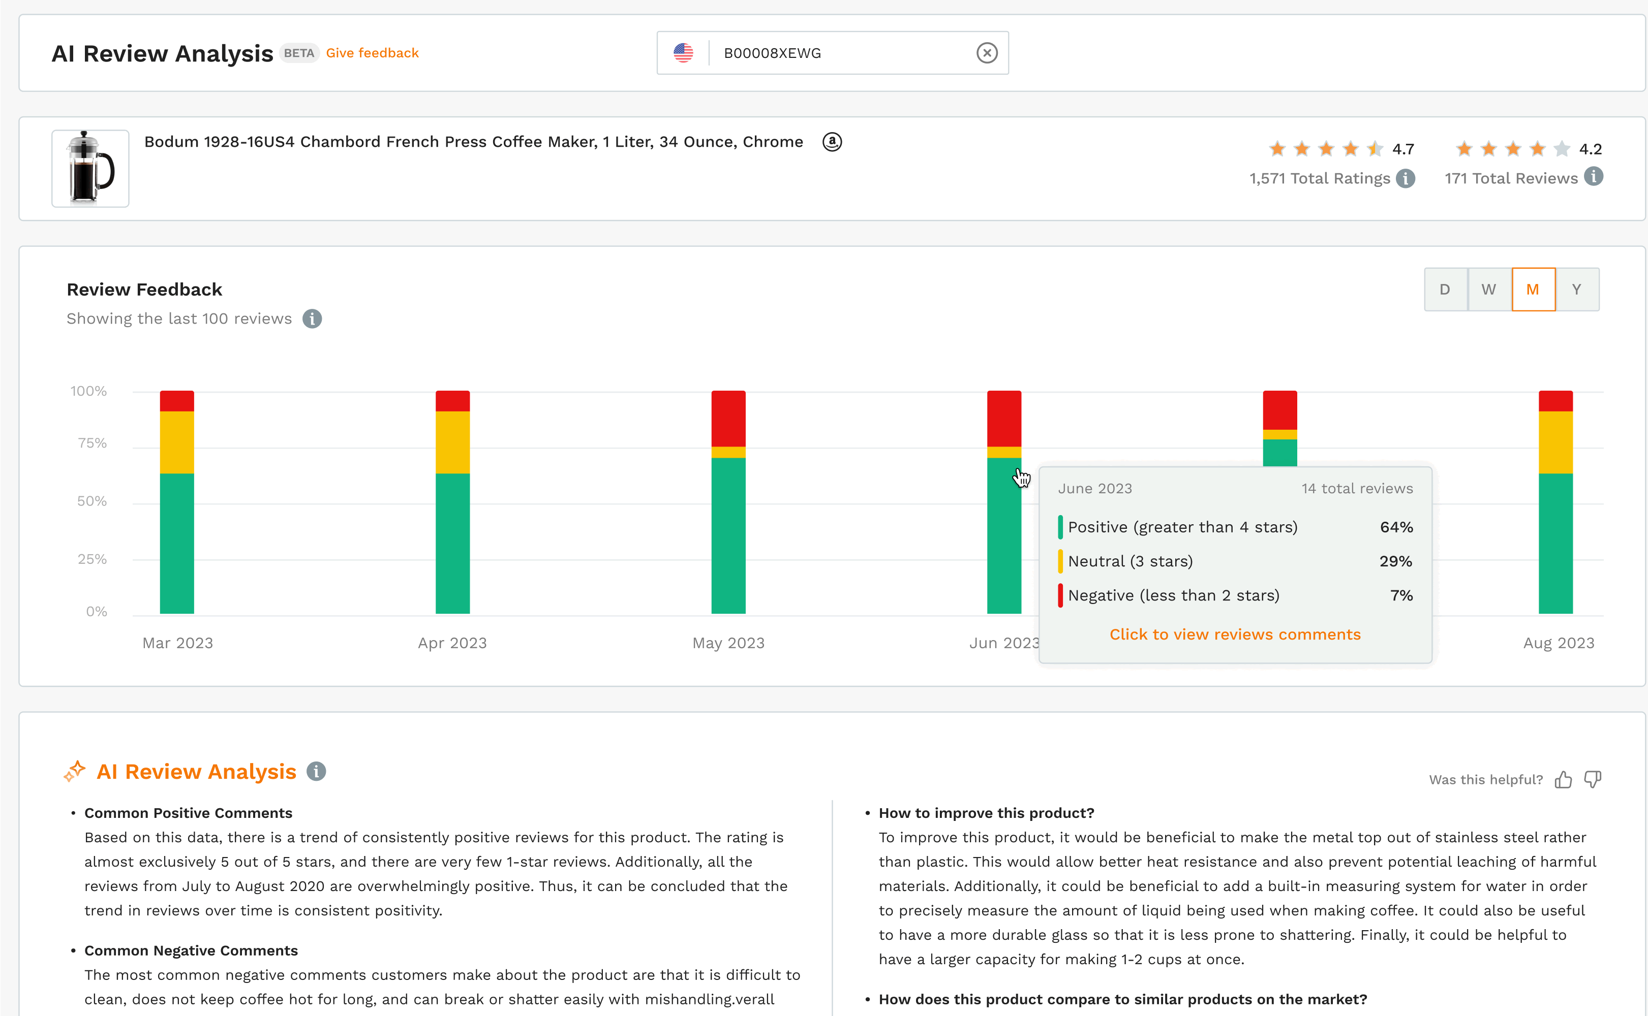This screenshot has width=1648, height=1016.
Task: Click the Mar 2023 yellow neutral segment
Action: pos(177,442)
